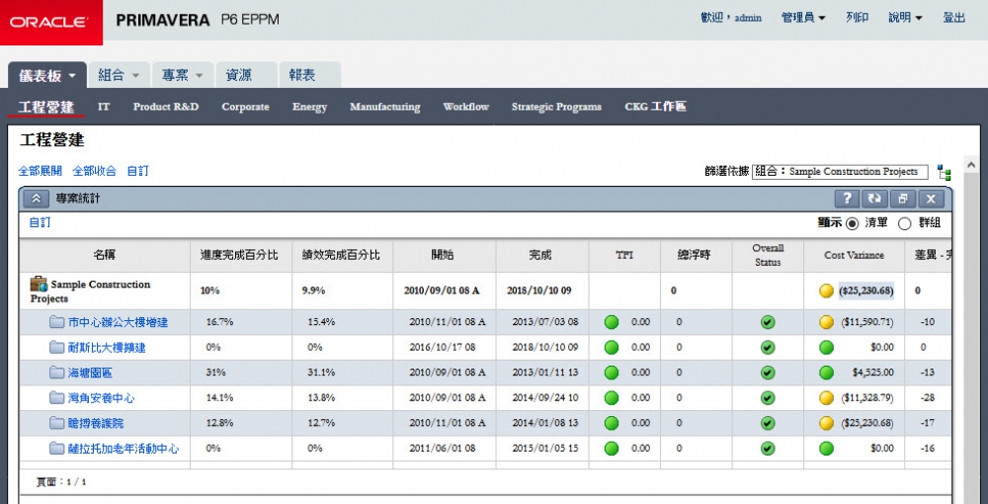988x504 pixels.
Task: Click green Cost Variance indicator for 海塘園區
Action: click(x=826, y=373)
